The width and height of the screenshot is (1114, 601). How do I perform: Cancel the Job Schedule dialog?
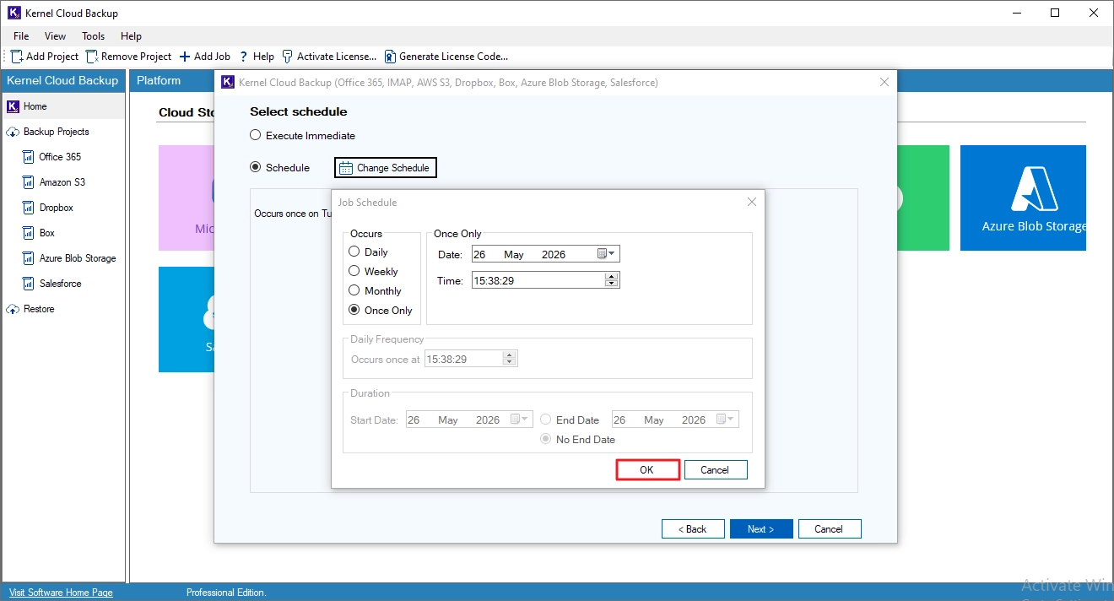tap(715, 470)
